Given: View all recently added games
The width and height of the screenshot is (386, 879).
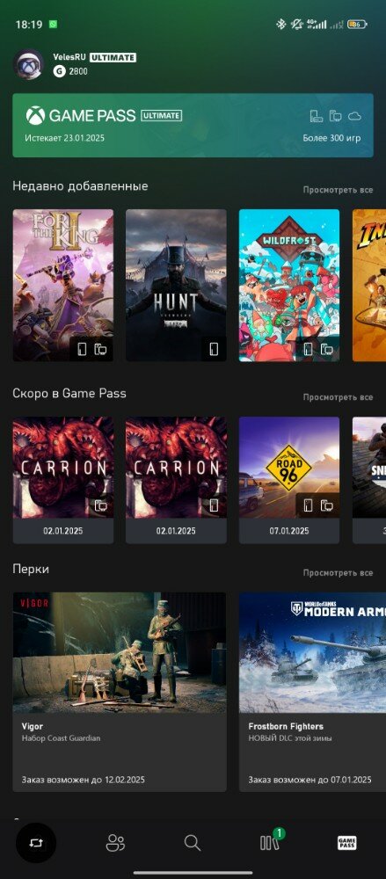Looking at the screenshot, I should pyautogui.click(x=338, y=190).
